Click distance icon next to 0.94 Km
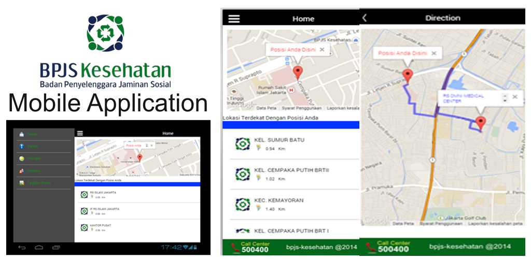The image size is (531, 259). [x=258, y=148]
